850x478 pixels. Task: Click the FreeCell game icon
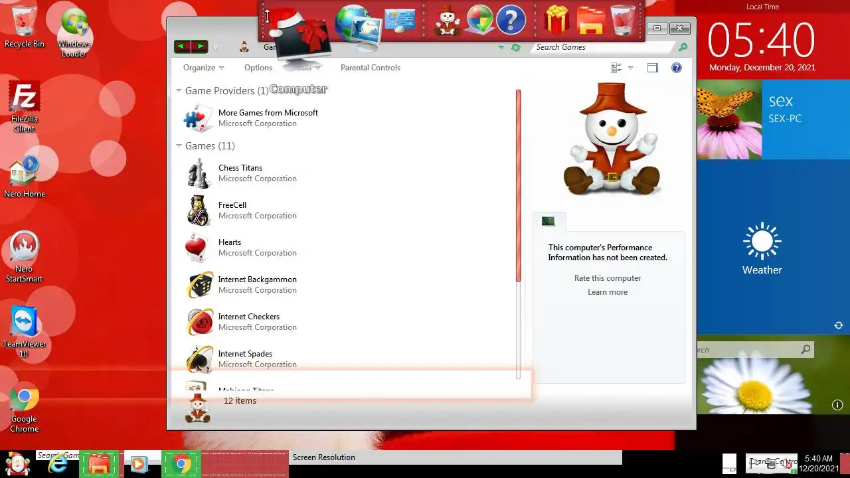click(198, 210)
